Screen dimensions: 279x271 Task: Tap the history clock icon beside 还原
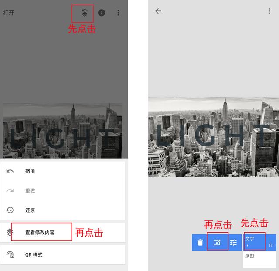10,210
